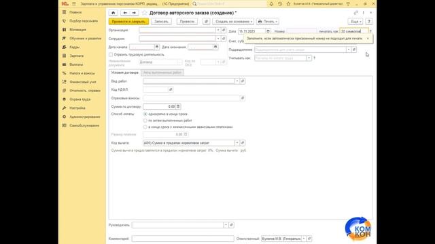
Task: Click the Home icon in the form header
Action: click(114, 13)
